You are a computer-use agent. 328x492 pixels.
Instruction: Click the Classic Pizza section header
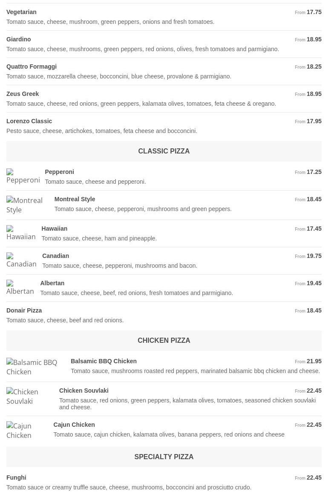[164, 151]
